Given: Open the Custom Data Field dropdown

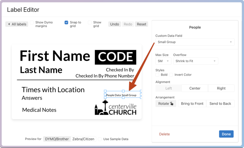Looking at the screenshot, I should [x=195, y=42].
